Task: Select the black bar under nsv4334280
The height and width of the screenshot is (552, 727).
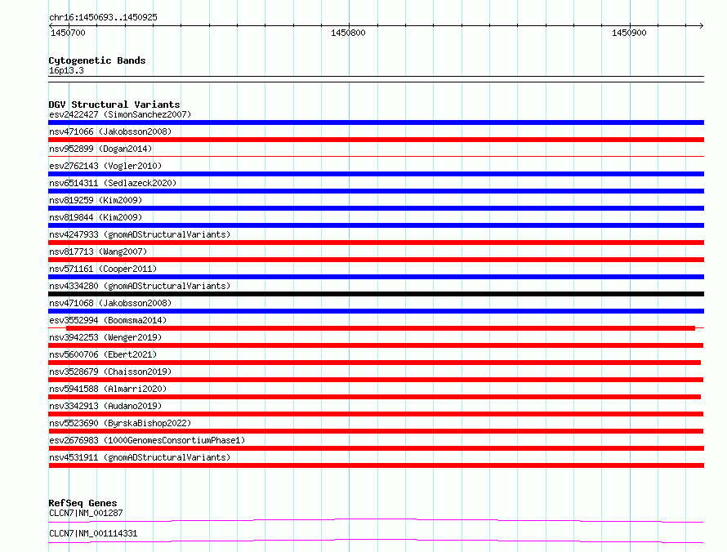Action: pyautogui.click(x=376, y=294)
